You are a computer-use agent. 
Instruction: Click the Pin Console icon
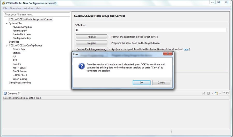coord(203,93)
